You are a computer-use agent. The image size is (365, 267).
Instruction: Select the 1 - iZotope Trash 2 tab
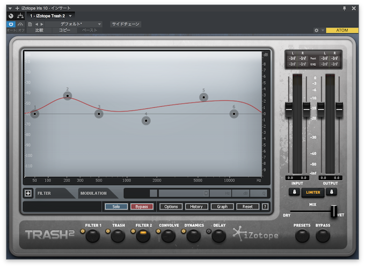tap(47, 16)
